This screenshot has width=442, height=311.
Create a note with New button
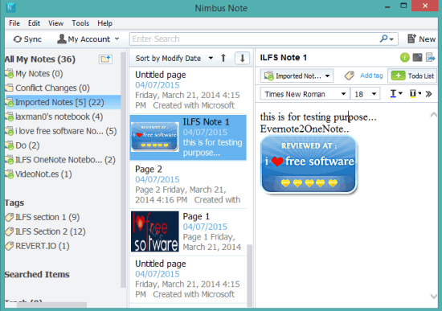tap(421, 39)
